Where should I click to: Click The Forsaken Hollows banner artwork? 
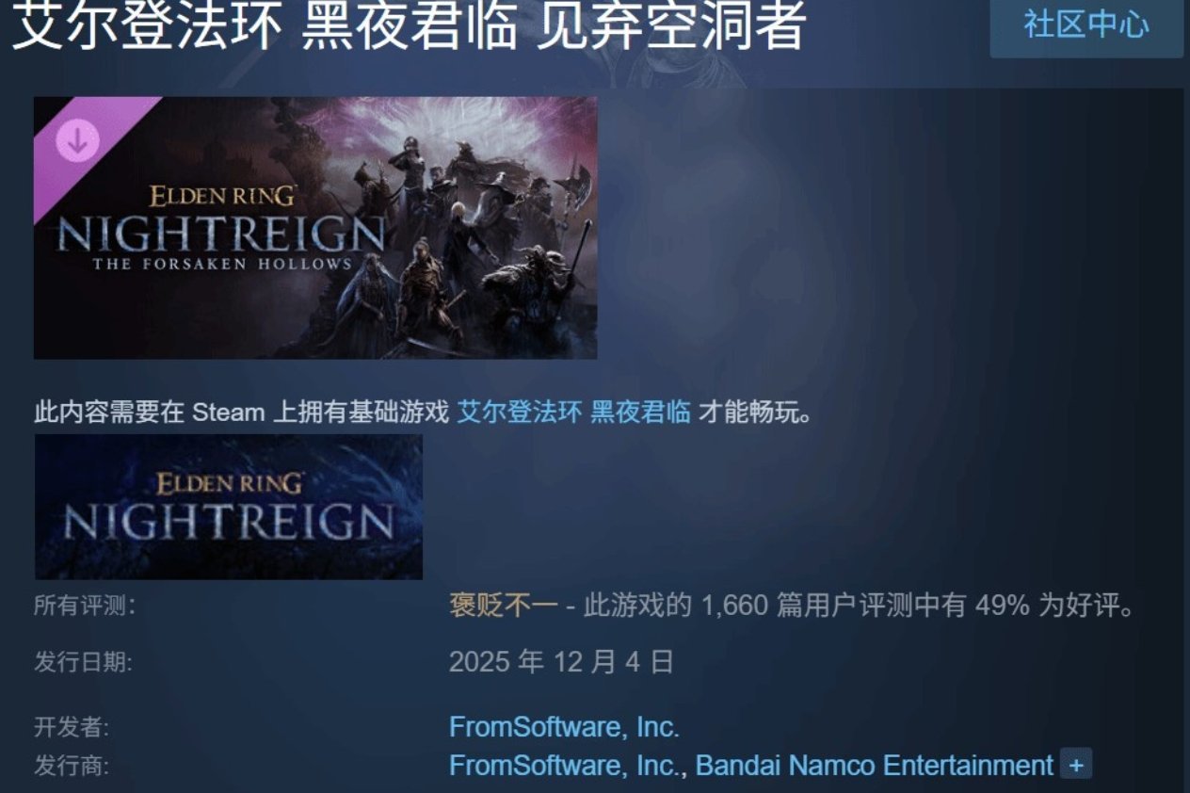coord(315,228)
